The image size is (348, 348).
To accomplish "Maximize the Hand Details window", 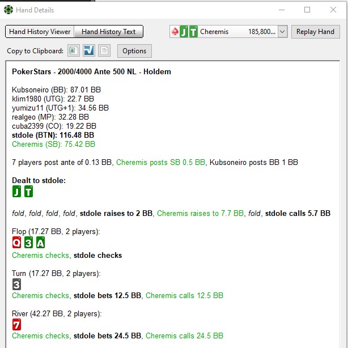I will pyautogui.click(x=307, y=10).
